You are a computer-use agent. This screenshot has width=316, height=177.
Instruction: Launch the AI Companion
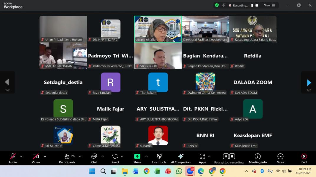(181, 158)
